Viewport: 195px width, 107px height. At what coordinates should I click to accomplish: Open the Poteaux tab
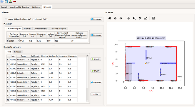[x=18, y=52]
